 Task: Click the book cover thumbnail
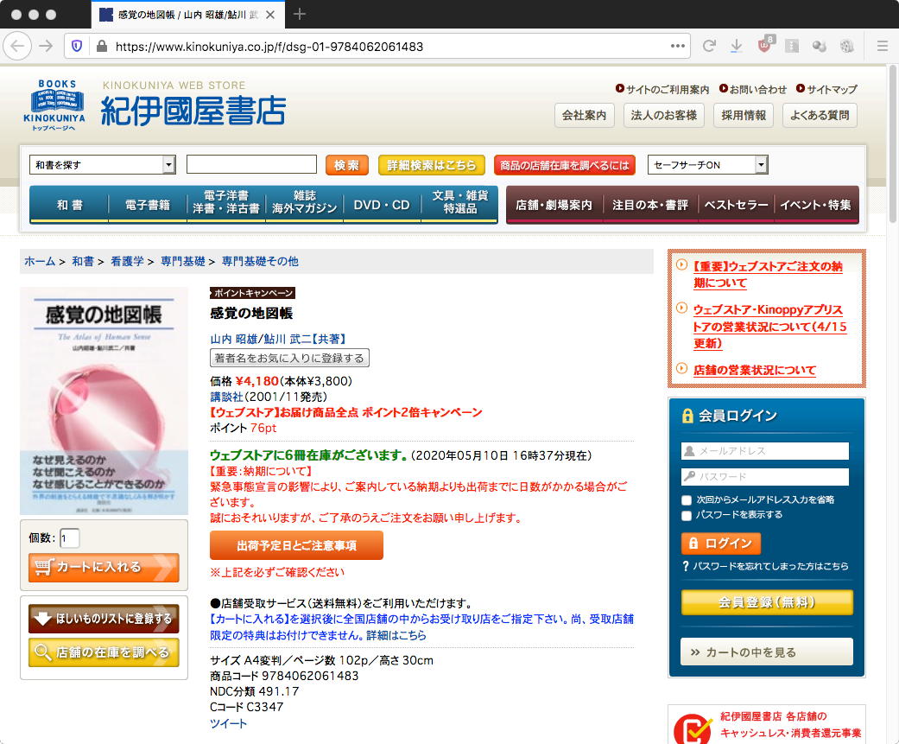pos(104,401)
